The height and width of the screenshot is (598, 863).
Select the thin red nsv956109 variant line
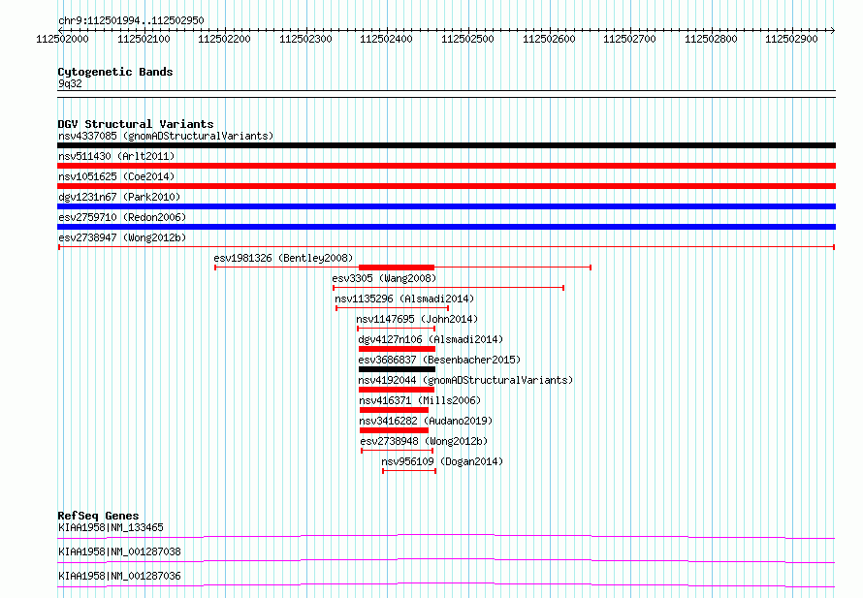(x=409, y=471)
